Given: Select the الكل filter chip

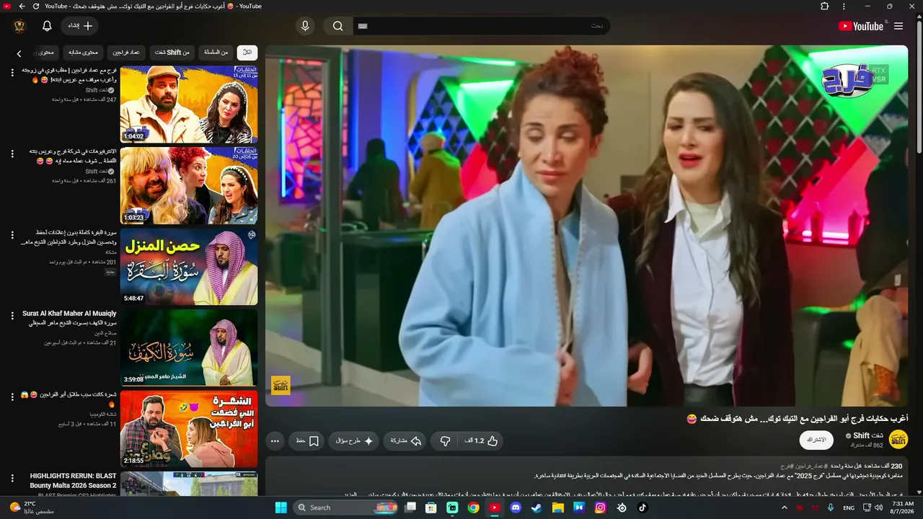Looking at the screenshot, I should point(247,53).
